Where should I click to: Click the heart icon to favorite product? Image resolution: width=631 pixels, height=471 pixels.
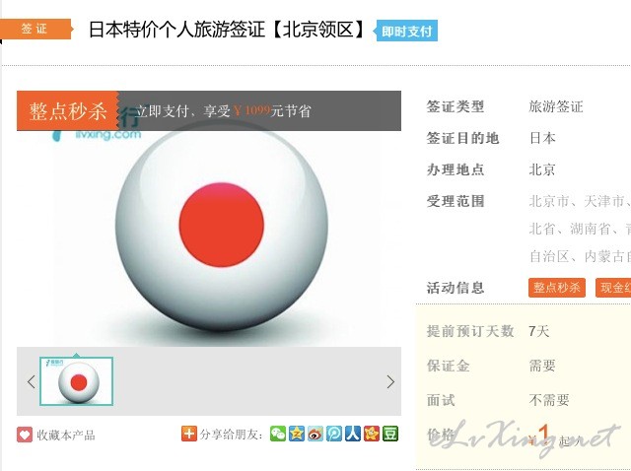point(25,435)
